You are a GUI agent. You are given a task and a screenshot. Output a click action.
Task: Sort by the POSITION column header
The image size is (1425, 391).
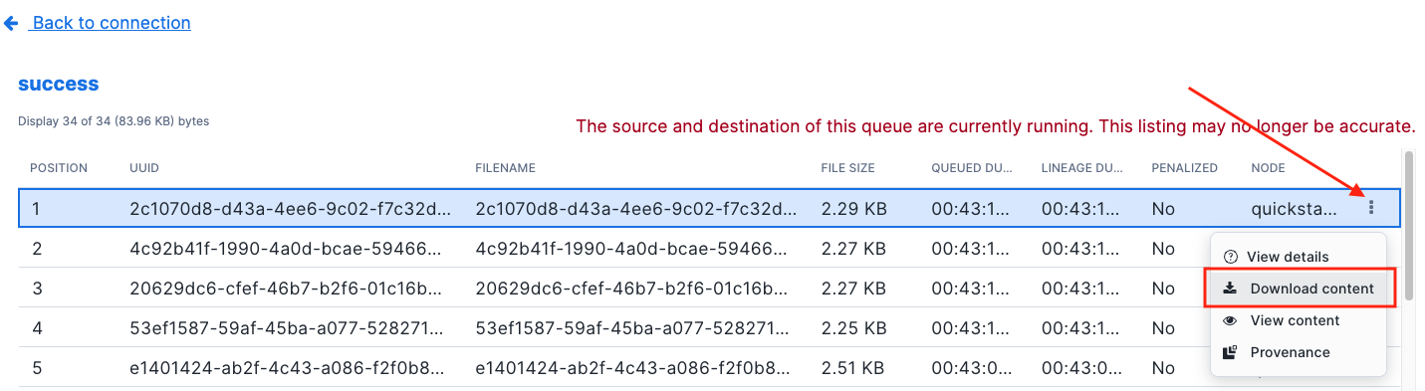coord(59,168)
